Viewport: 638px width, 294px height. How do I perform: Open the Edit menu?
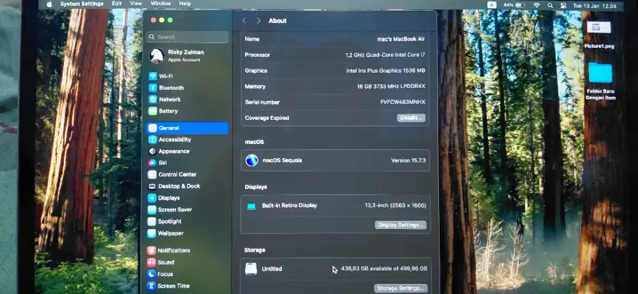[117, 4]
